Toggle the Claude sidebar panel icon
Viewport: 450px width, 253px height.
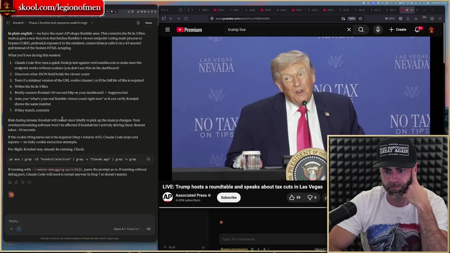(x=8, y=23)
